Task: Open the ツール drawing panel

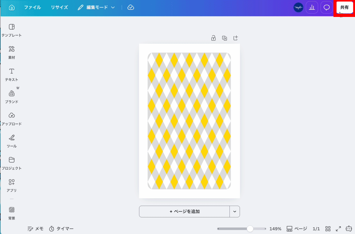Action: click(12, 141)
